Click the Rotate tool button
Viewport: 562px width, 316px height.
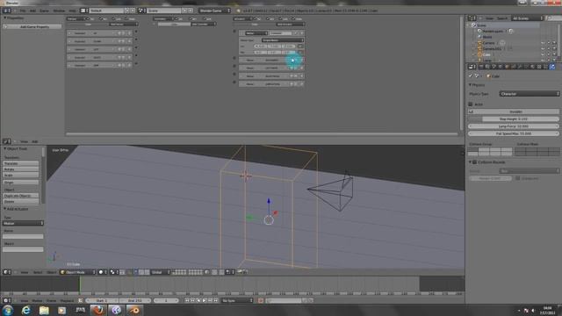click(x=21, y=169)
